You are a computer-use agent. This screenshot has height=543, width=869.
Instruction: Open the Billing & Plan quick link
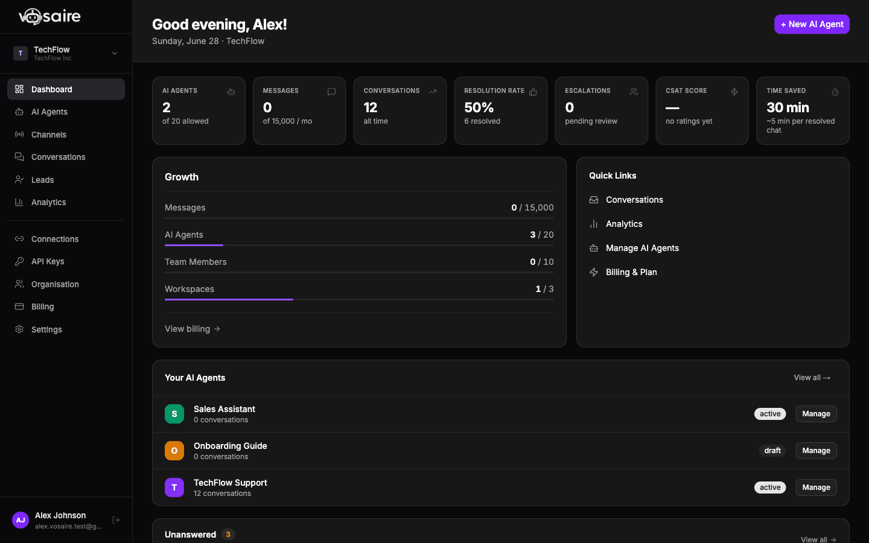point(631,272)
